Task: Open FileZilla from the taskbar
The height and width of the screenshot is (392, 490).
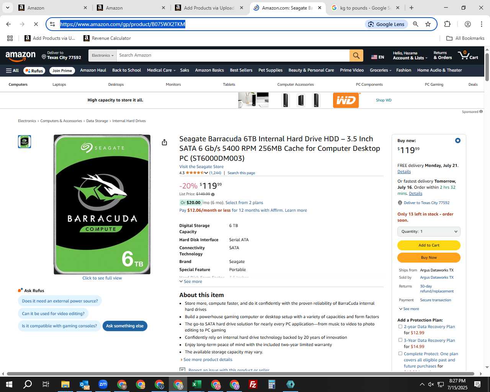Action: click(x=253, y=384)
